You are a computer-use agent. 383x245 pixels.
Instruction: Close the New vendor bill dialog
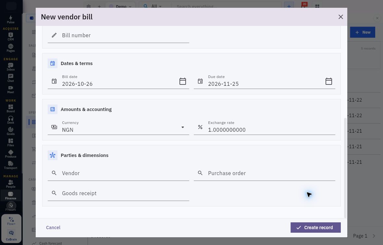click(341, 17)
